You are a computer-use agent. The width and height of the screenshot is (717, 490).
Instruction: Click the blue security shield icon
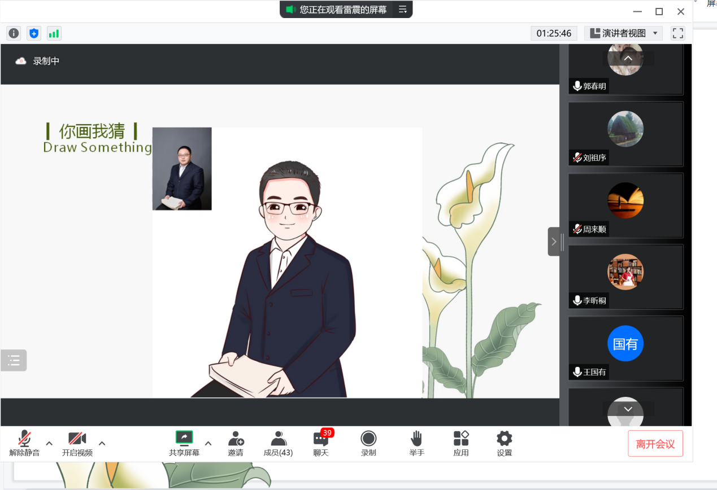[x=34, y=33]
